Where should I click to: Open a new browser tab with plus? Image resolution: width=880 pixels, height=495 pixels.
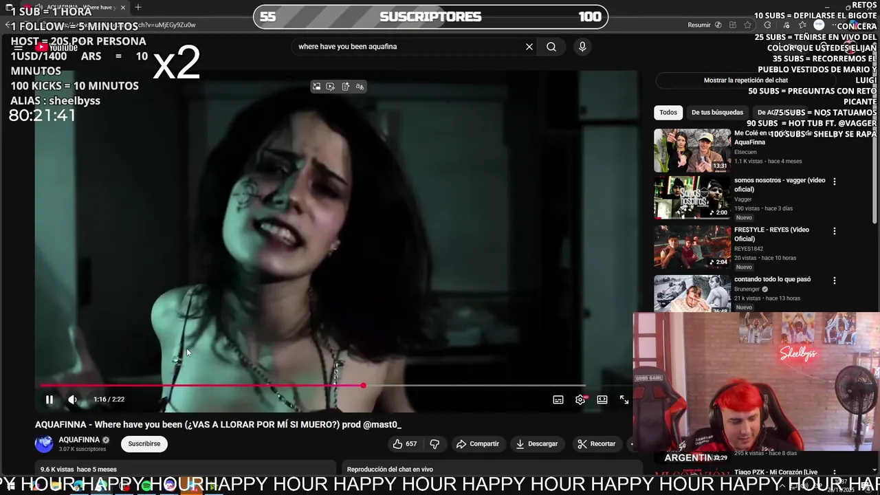point(138,8)
